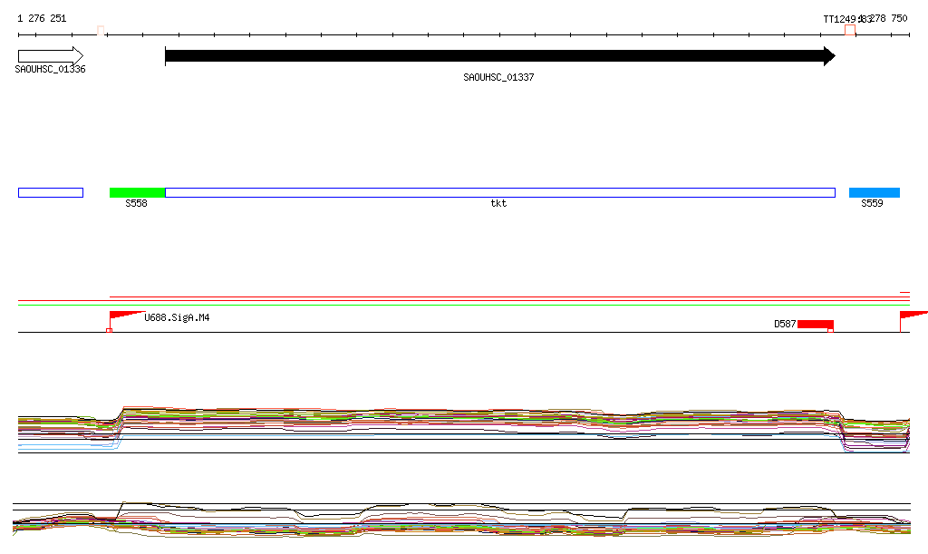Click the D587 text label
Viewport: 928px width, 554px height.
784,324
